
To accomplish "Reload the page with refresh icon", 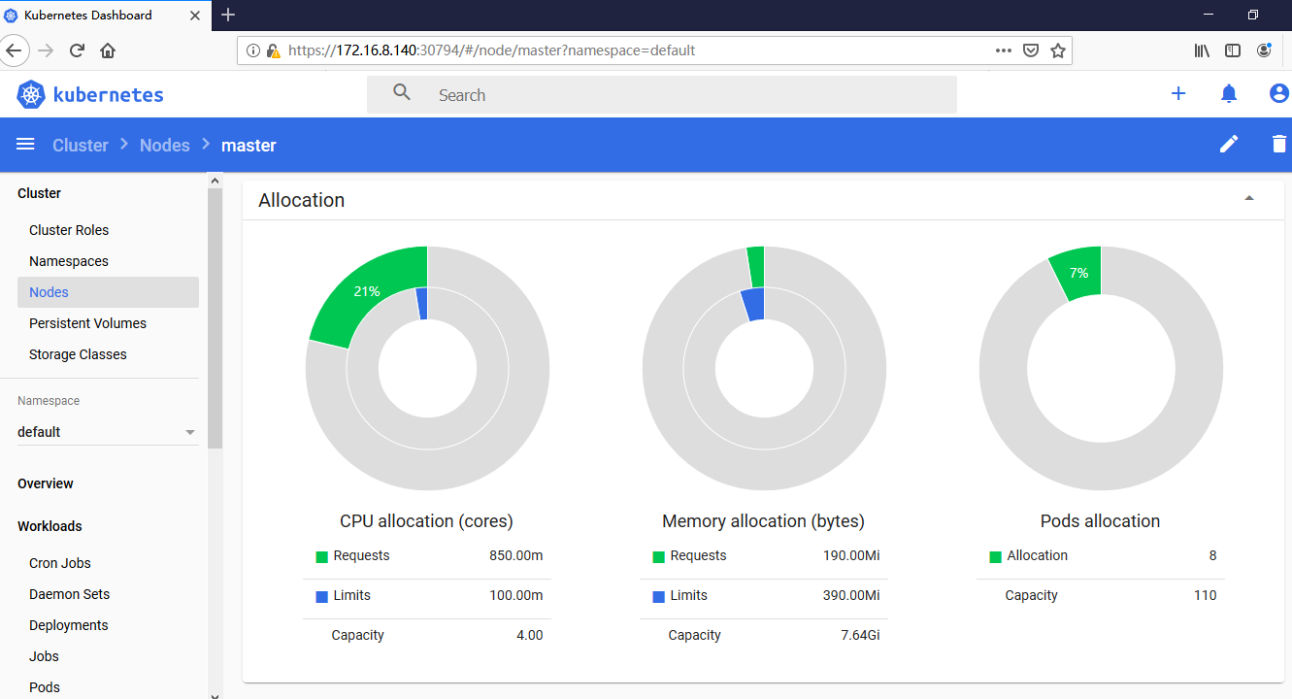I will [77, 50].
